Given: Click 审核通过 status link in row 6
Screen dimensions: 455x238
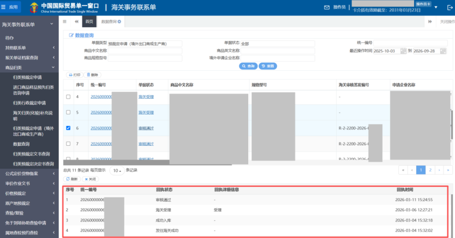Looking at the screenshot, I should tap(146, 128).
